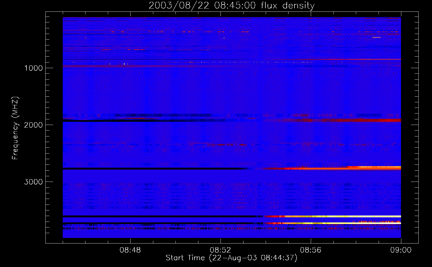Click the 'Start Time (22-Aug-03 08:44:37)' label

click(x=231, y=258)
